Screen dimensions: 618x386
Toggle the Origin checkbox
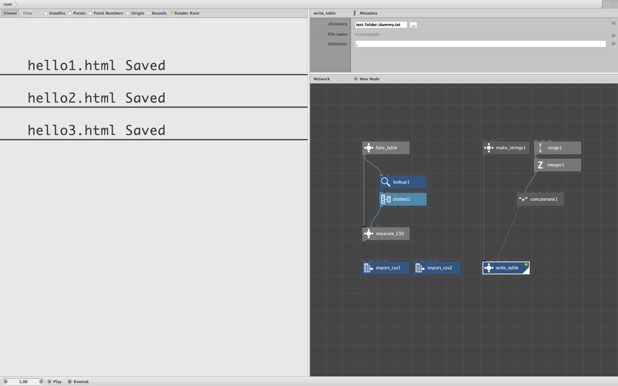(x=128, y=13)
